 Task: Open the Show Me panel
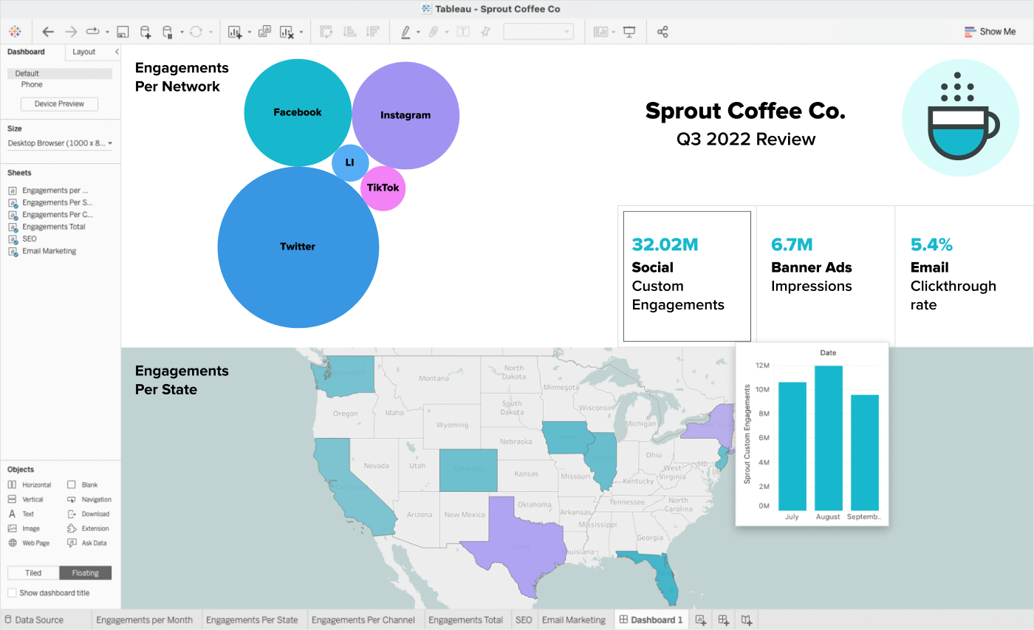coord(990,32)
